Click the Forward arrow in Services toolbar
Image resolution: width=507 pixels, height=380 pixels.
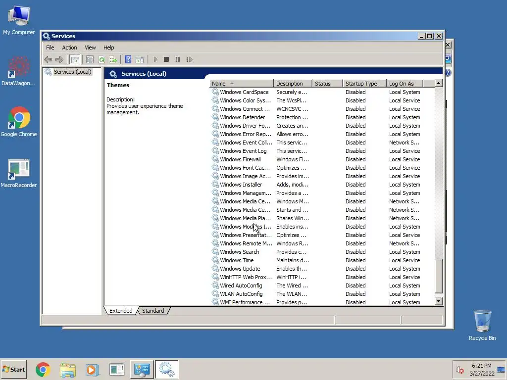[x=59, y=59]
